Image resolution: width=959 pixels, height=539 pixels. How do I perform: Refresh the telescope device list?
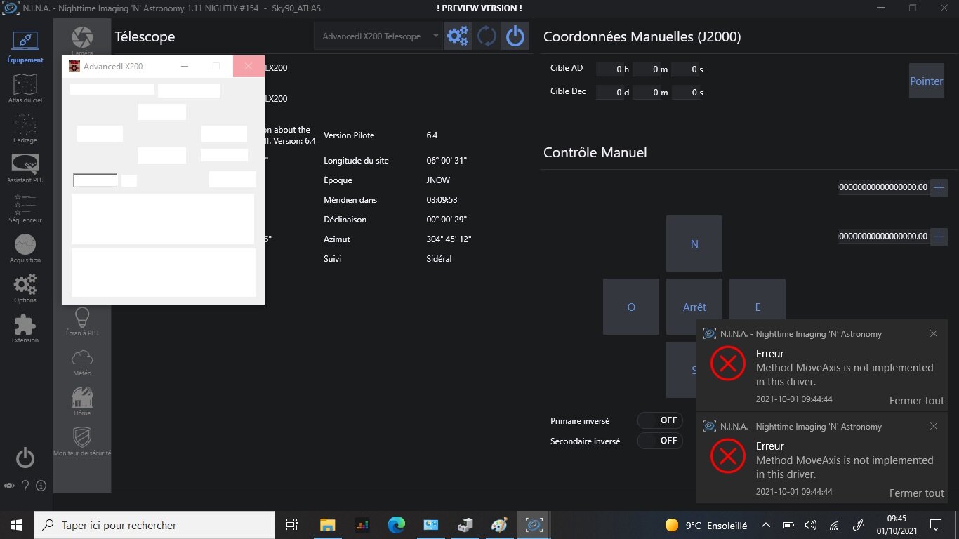[487, 36]
